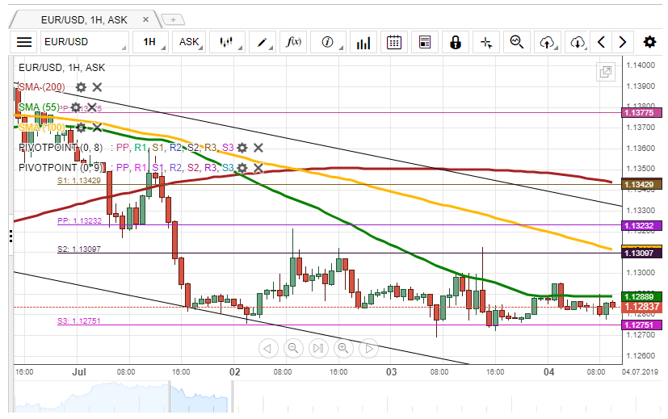Open SMA (100) settings gear
Viewport: 668px width, 419px height.
[x=81, y=128]
